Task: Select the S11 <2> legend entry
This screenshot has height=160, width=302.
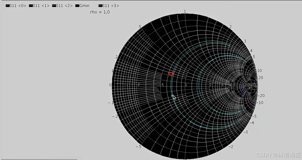Action: point(62,6)
